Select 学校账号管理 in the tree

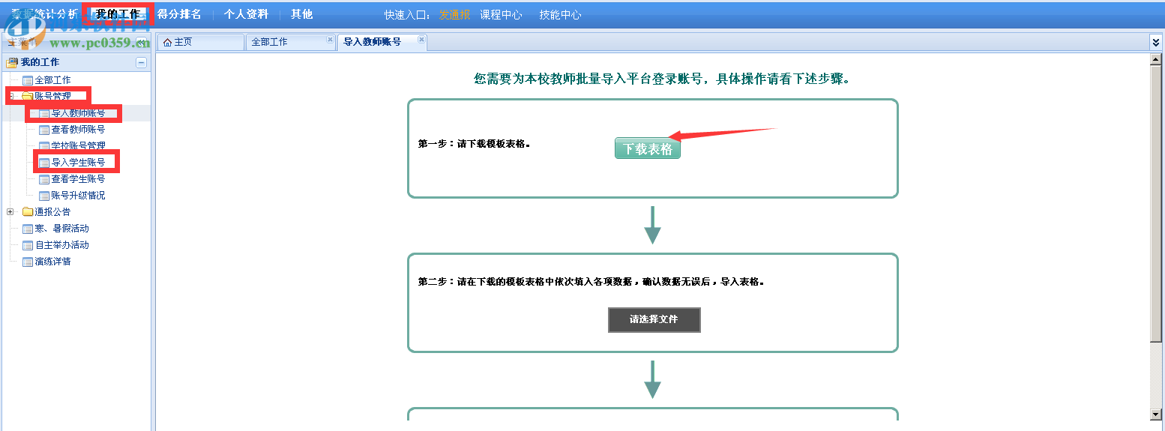[x=78, y=146]
